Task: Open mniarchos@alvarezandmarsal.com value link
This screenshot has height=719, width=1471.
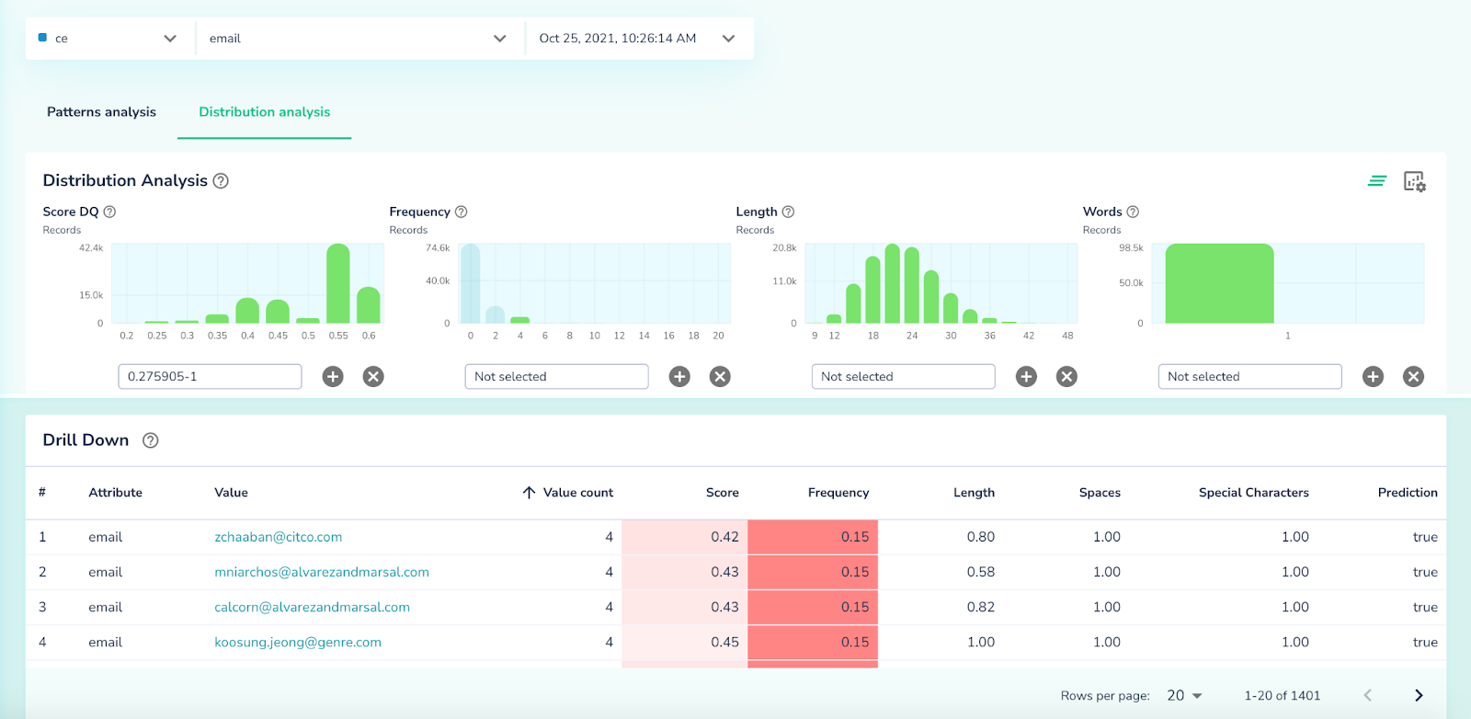Action: pos(322,572)
